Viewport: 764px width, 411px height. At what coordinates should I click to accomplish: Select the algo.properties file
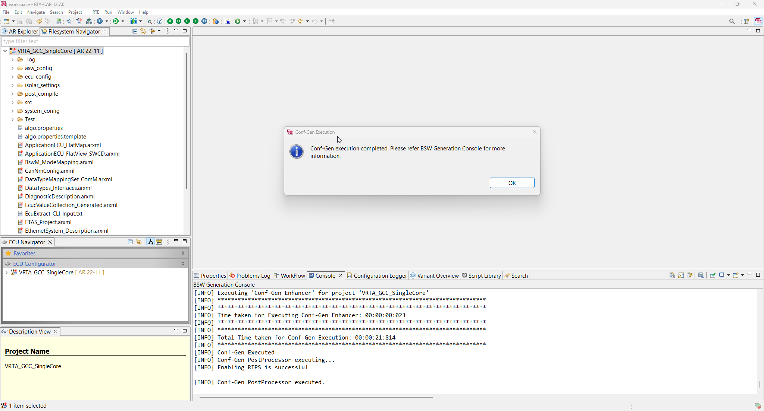[x=44, y=128]
